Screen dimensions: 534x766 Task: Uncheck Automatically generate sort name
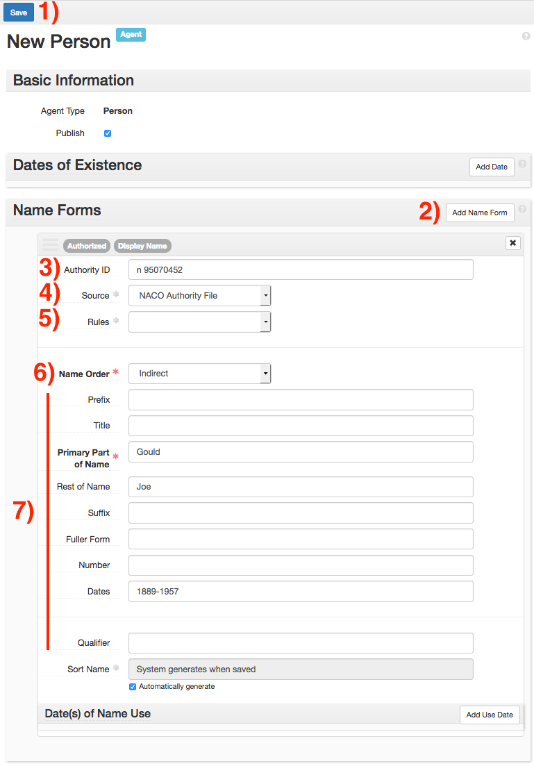[133, 687]
